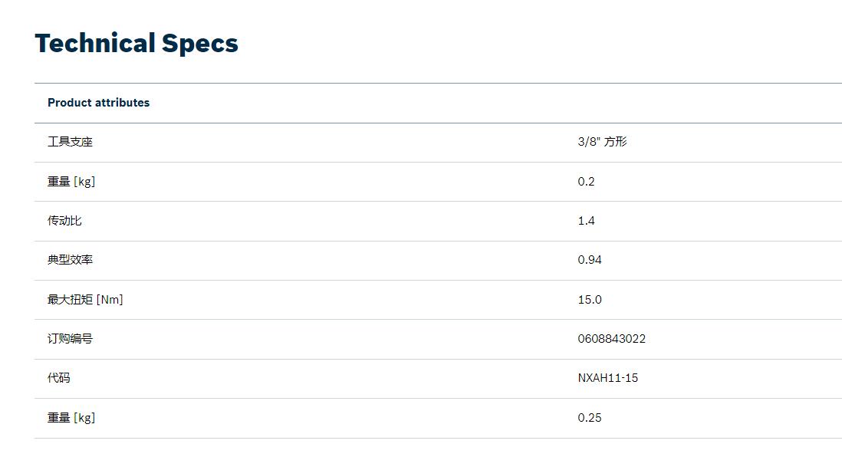This screenshot has height=457, width=842.
Task: Click the 典型效率 attribute label
Action: 70,260
